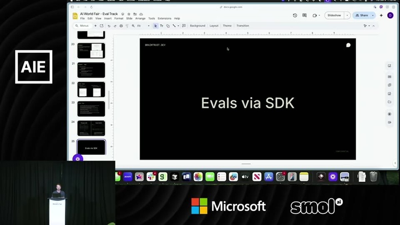Open the Arrange menu

pyautogui.click(x=140, y=18)
